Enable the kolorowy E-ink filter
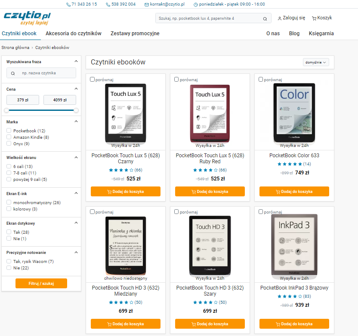 point(9,208)
